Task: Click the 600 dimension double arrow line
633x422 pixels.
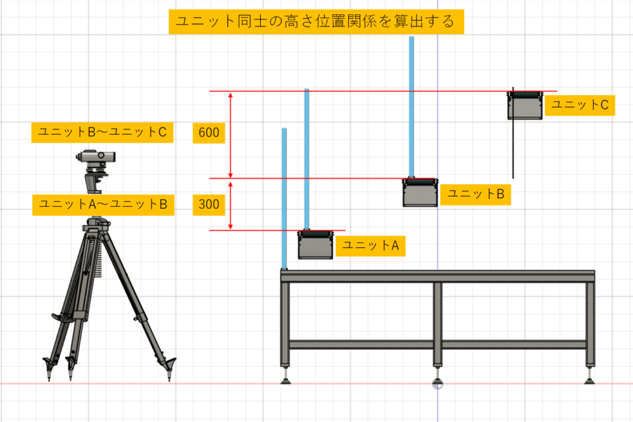Action: (231, 134)
